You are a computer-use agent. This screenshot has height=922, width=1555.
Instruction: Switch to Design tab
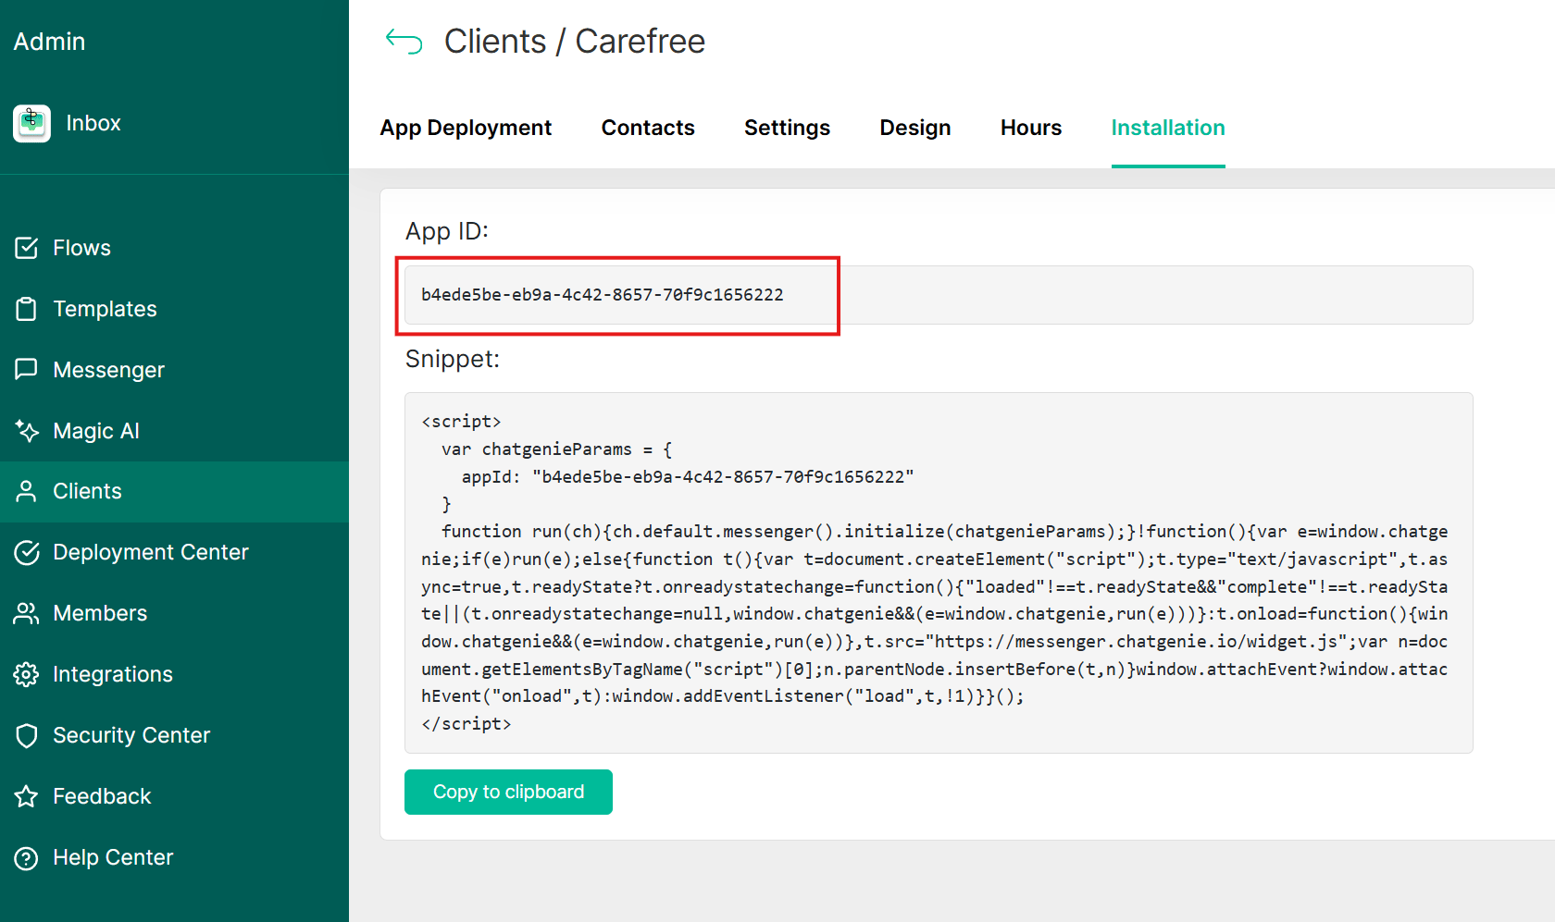tap(915, 128)
